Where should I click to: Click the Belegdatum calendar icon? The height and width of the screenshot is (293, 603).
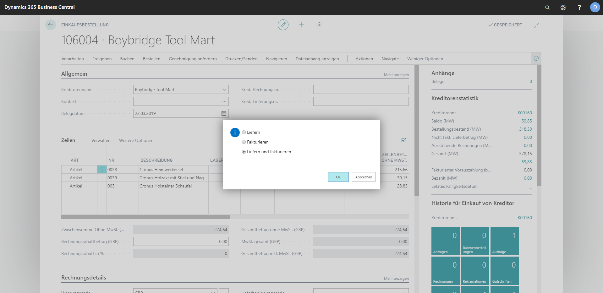pos(224,113)
